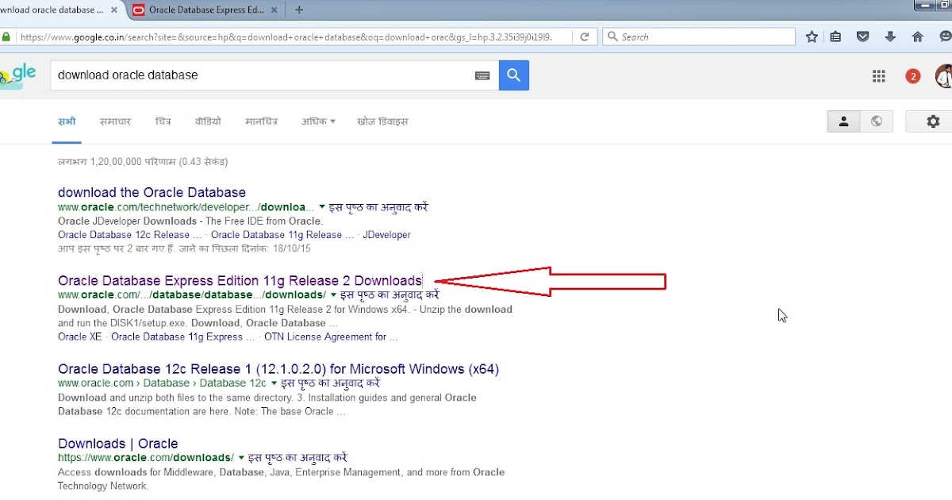Reload the current page

pos(585,37)
